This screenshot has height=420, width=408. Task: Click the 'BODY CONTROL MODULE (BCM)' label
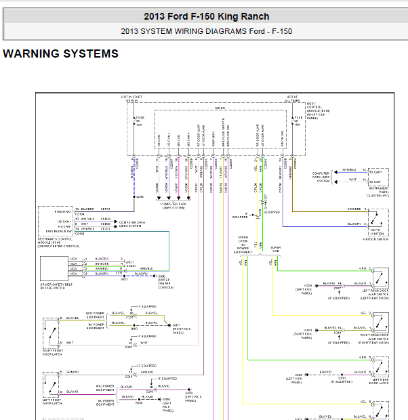tap(318, 110)
